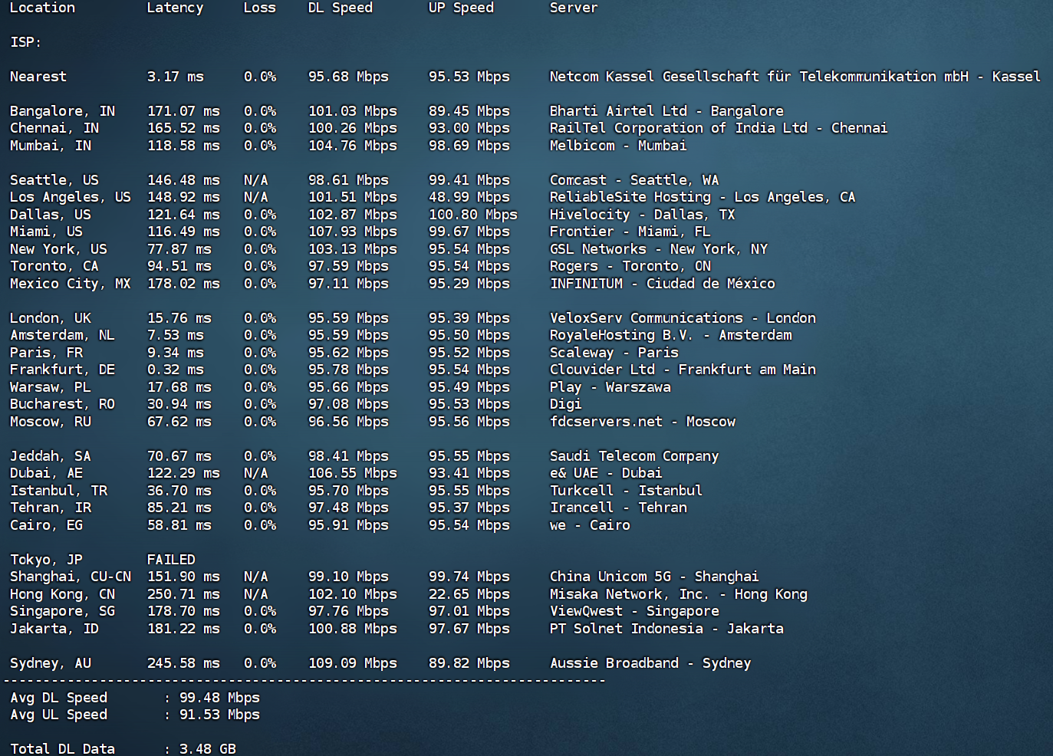Select the "FAILED" status for Tokyo
This screenshot has width=1053, height=756.
pos(171,560)
